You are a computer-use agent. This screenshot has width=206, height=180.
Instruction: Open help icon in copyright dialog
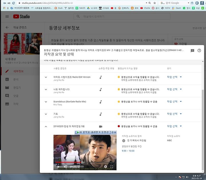[199, 51]
